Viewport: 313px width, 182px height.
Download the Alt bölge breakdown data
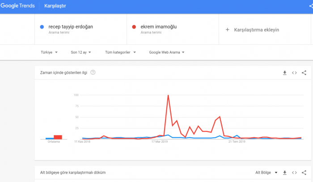285,172
